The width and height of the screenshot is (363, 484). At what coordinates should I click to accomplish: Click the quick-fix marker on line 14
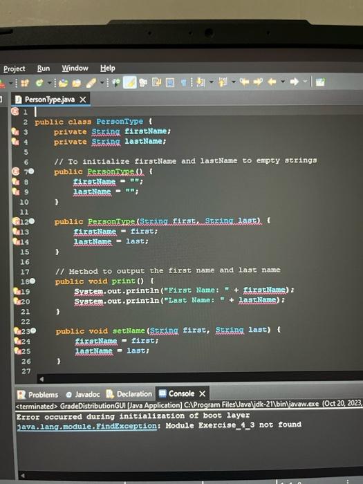[x=16, y=241]
